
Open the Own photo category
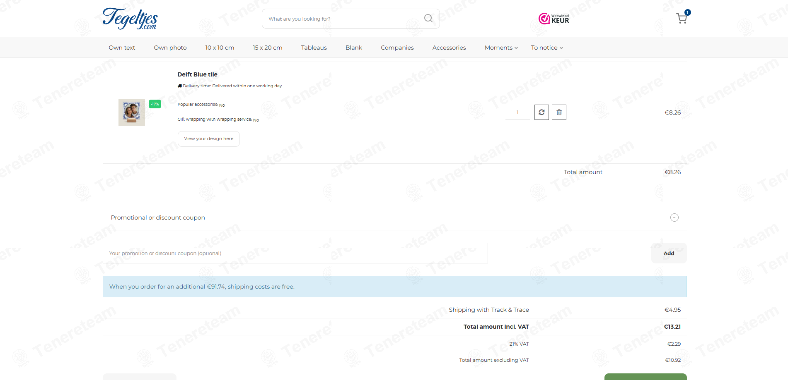click(170, 48)
